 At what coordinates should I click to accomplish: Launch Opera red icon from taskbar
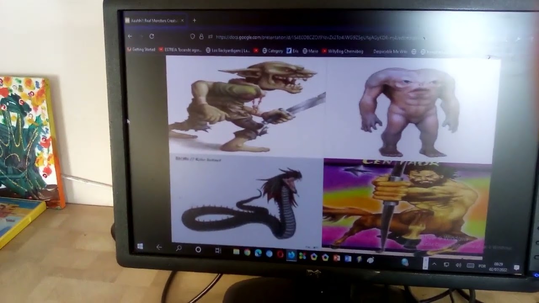[x=280, y=254]
